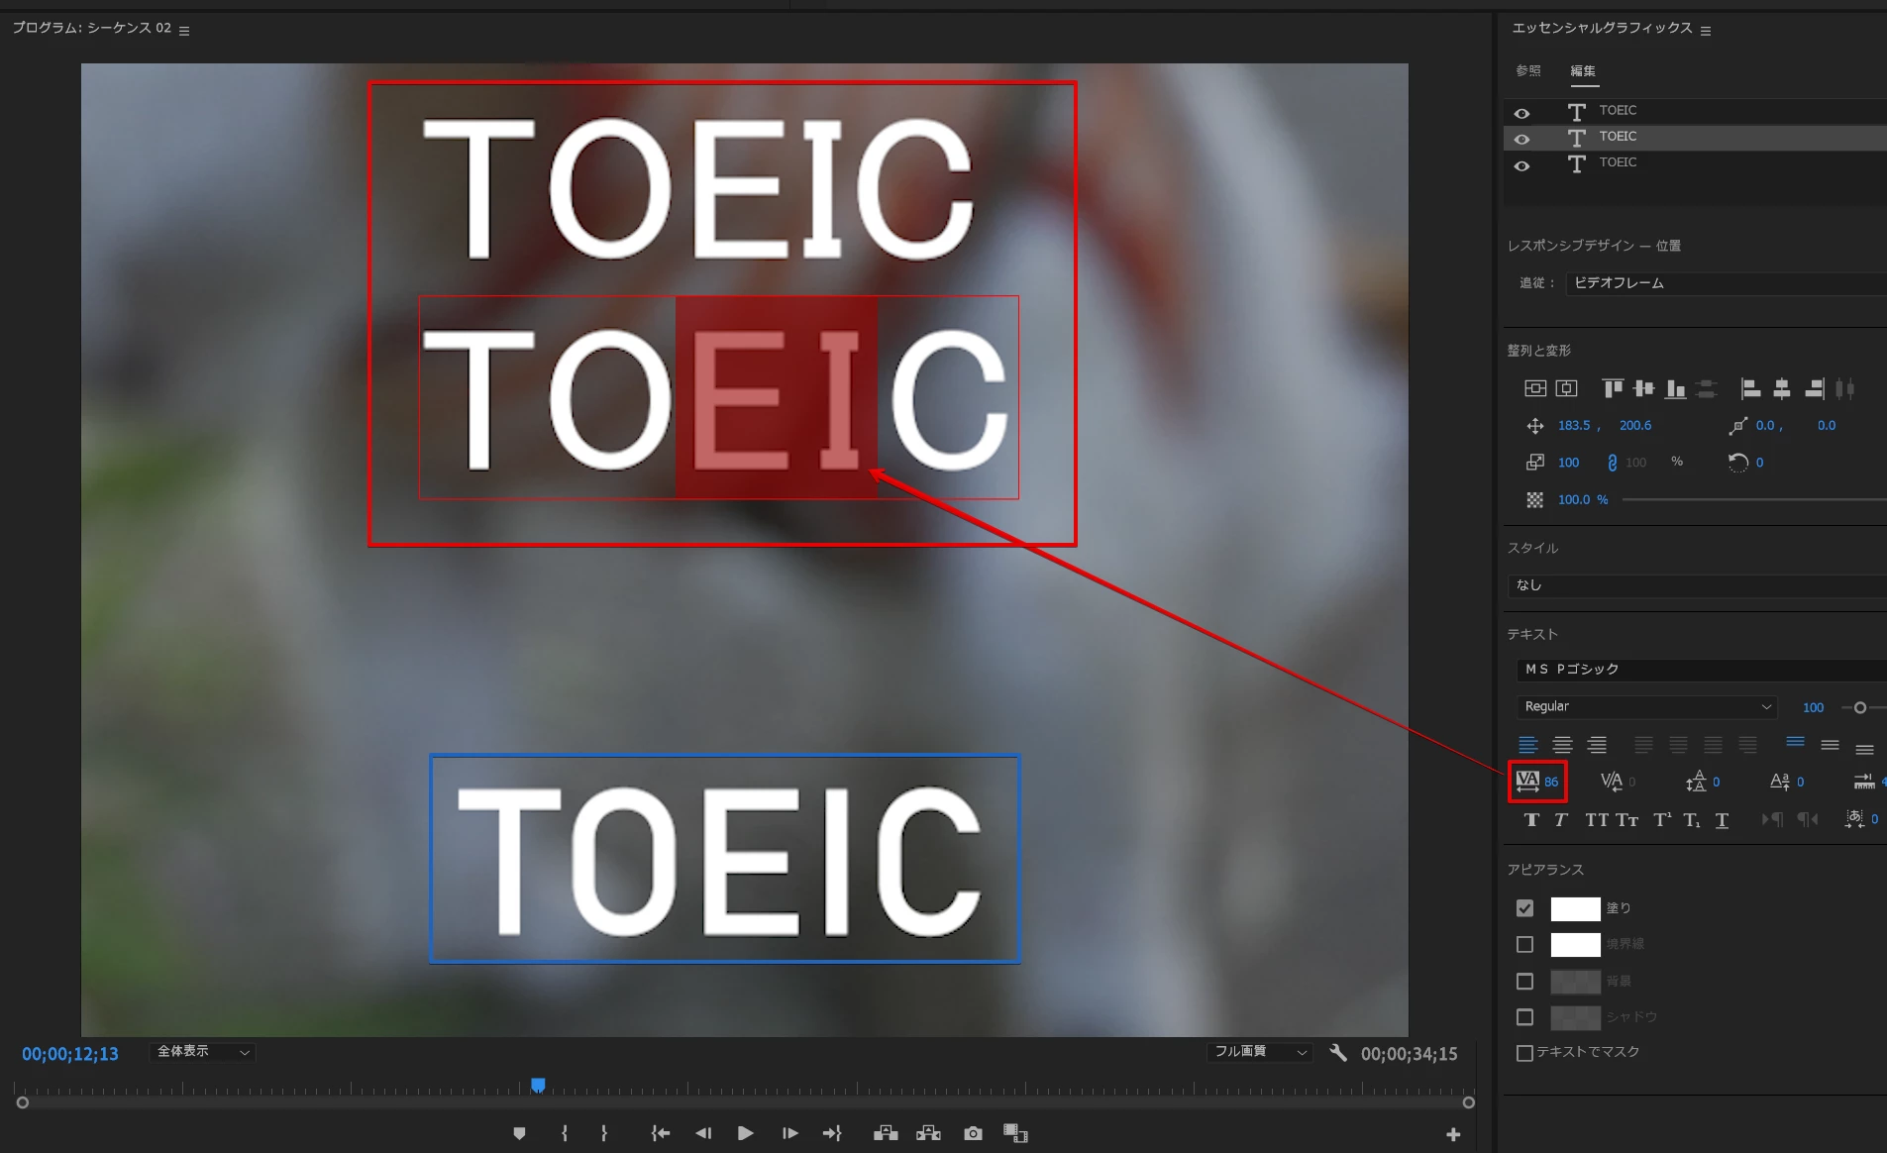
Task: Hide the third TOEIC text layer
Action: pos(1521,165)
